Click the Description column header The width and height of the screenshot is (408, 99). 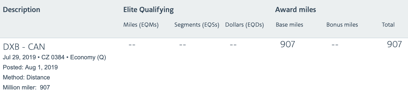22,10
